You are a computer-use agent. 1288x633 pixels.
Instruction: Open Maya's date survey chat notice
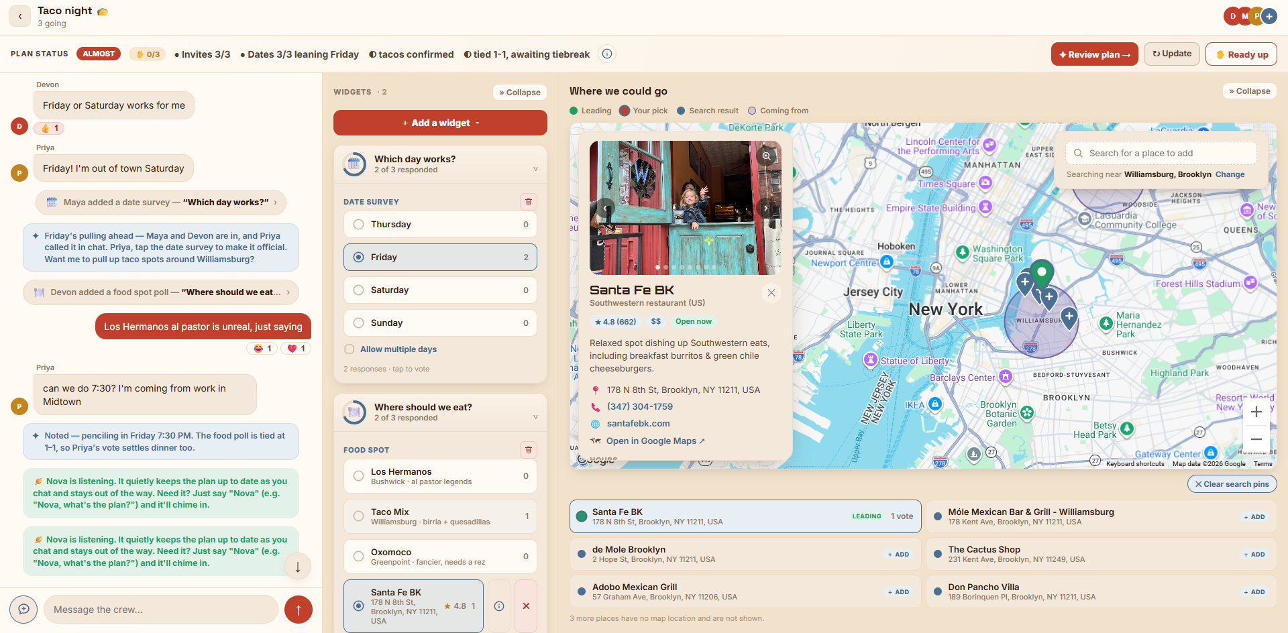coord(161,203)
